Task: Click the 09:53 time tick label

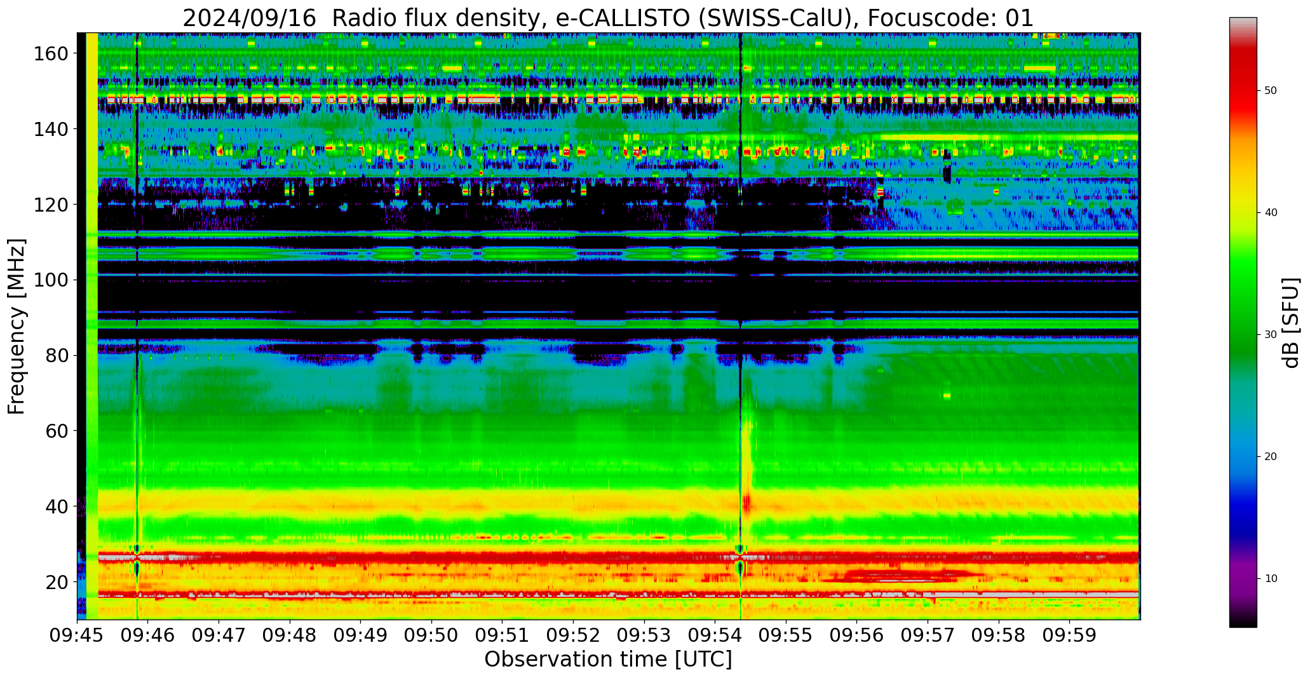Action: [644, 635]
